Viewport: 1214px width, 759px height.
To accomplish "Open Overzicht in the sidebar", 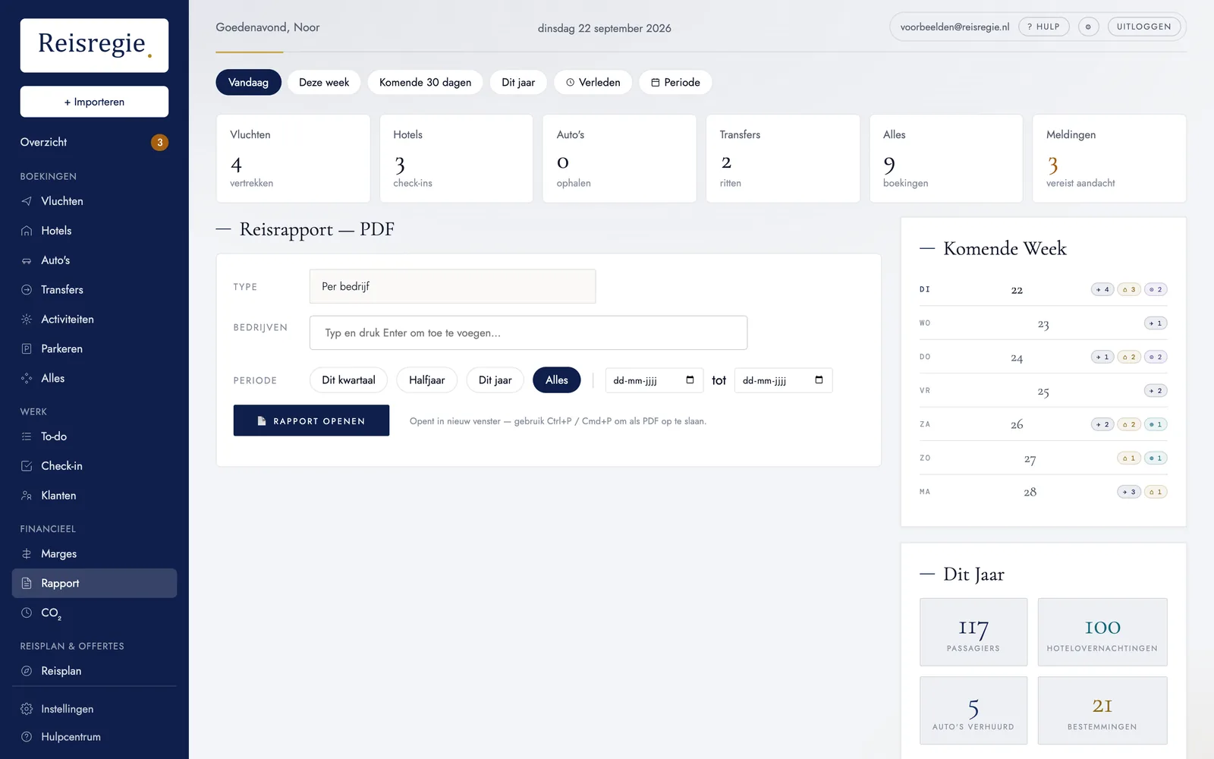I will (94, 142).
